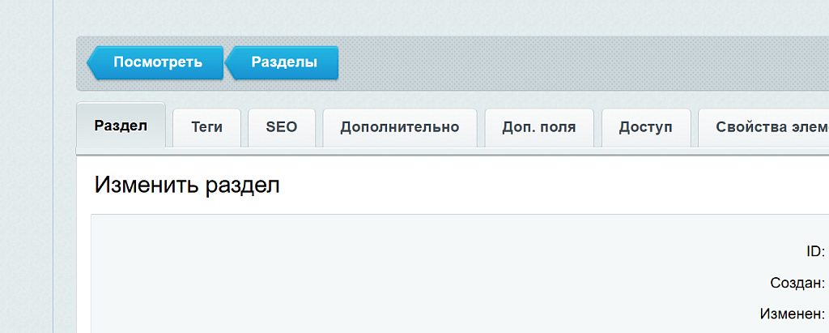Go back to Разделы list
Viewport: 829px width, 333px height.
[283, 62]
